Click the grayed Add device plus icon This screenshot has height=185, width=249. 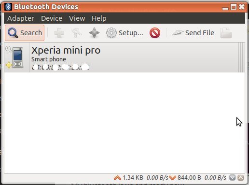59,33
